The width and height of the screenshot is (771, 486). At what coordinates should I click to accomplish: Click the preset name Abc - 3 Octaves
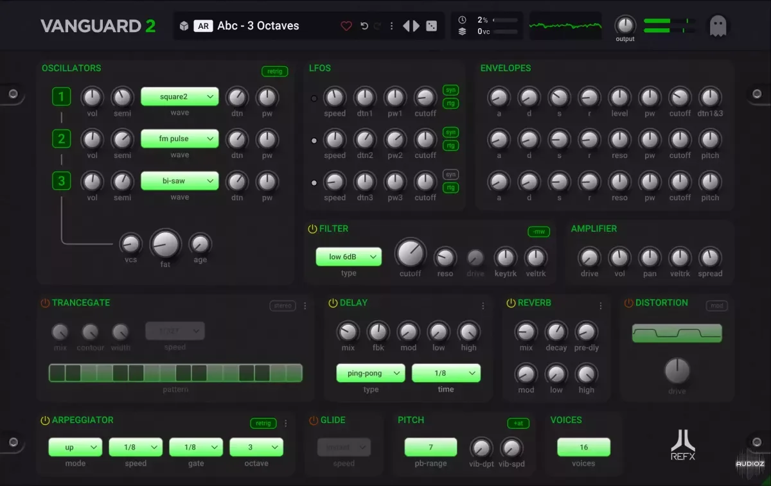[x=258, y=26]
